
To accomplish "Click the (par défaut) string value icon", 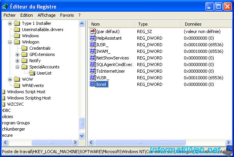I will click(x=93, y=31).
